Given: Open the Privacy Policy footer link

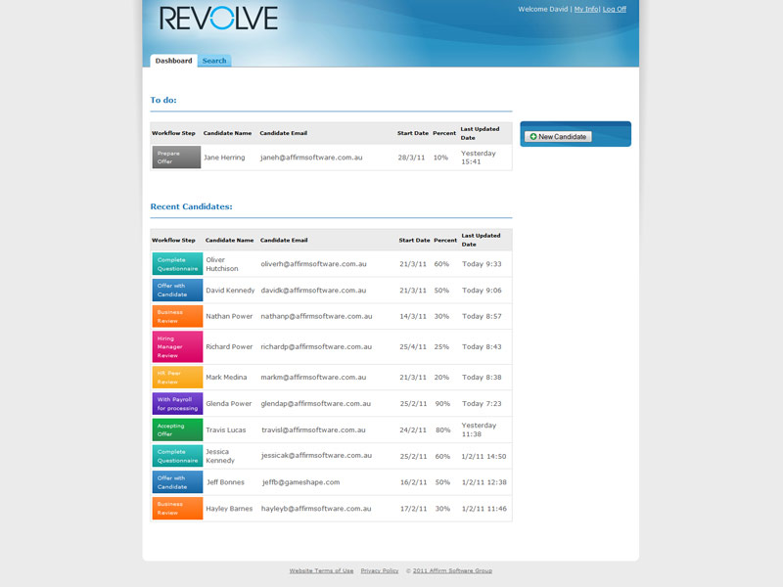Looking at the screenshot, I should pyautogui.click(x=379, y=570).
